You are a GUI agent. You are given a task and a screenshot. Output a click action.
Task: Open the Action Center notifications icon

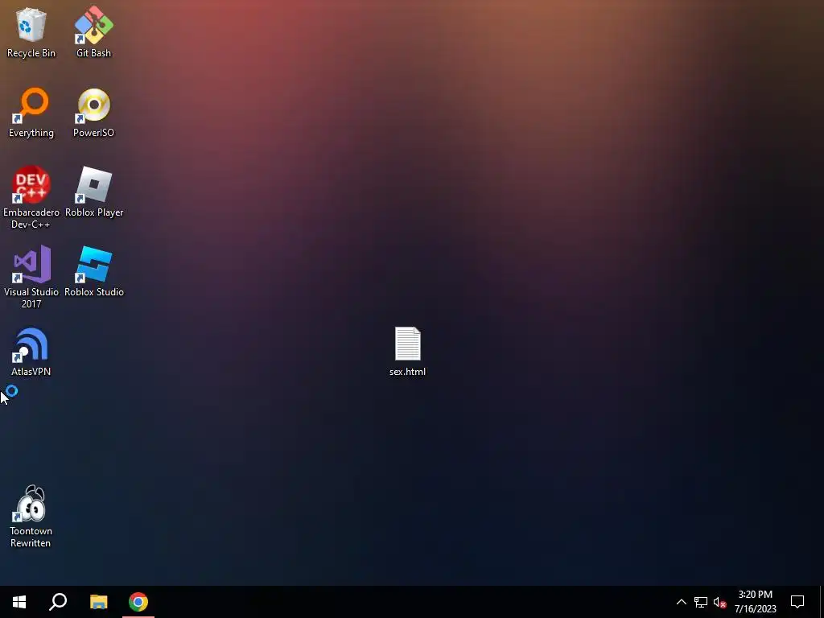coord(797,602)
